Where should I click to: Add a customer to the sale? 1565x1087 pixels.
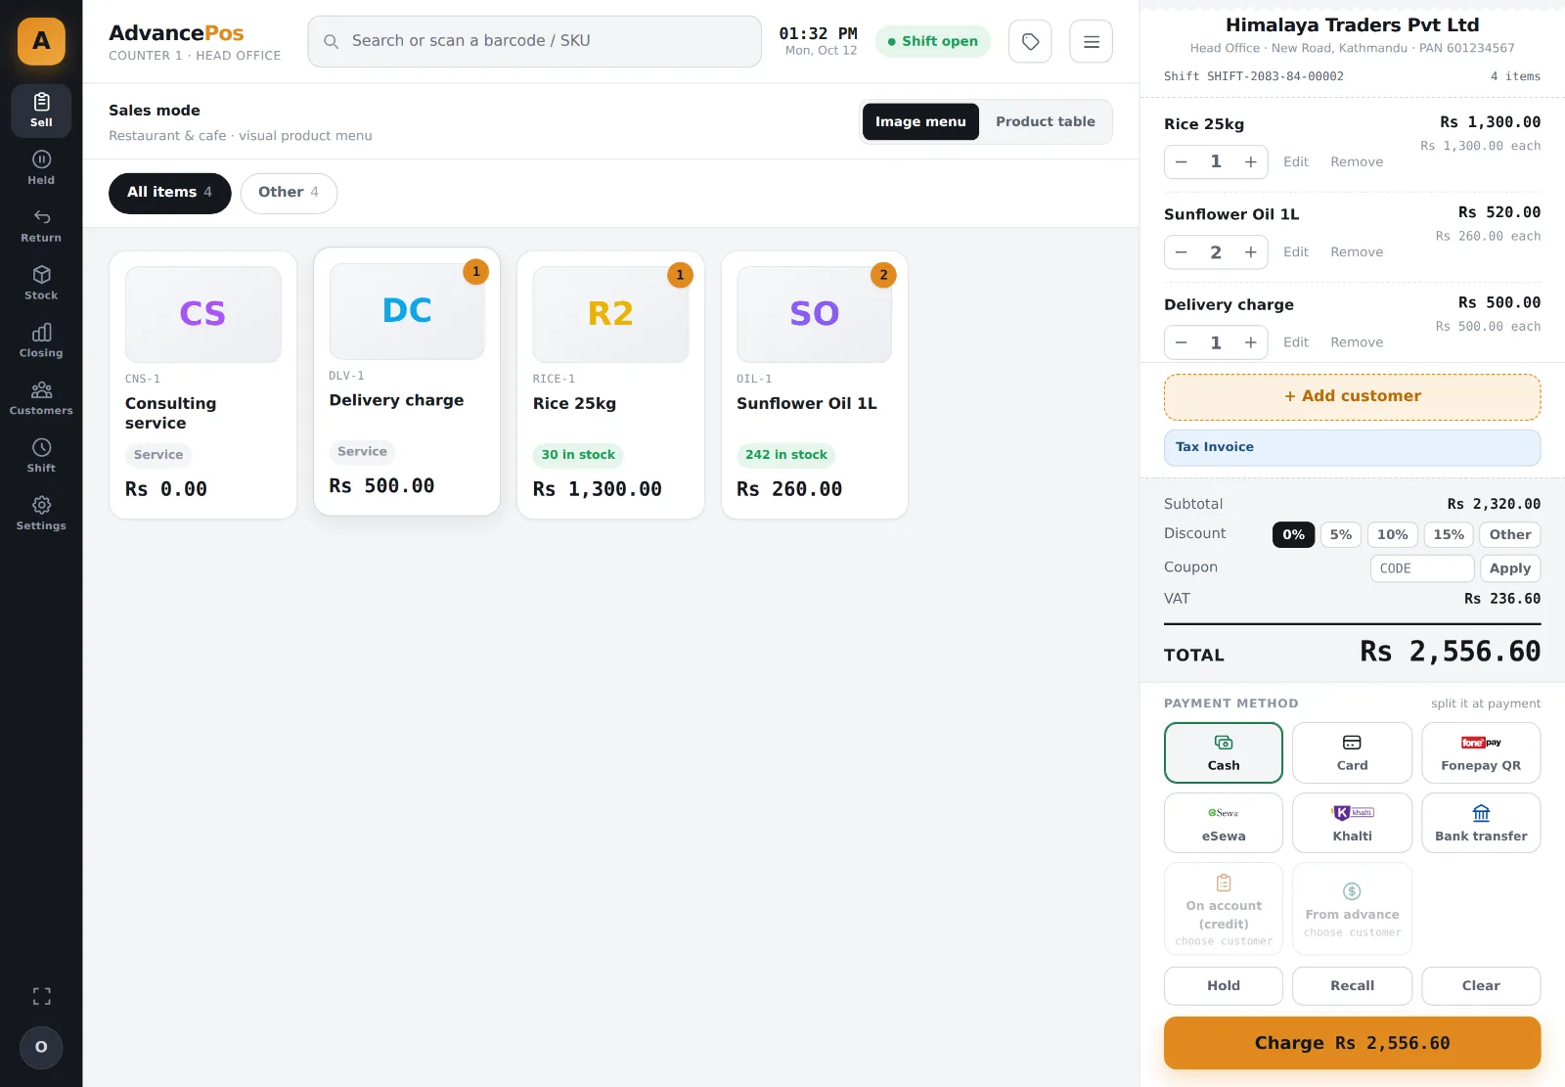pyautogui.click(x=1352, y=396)
